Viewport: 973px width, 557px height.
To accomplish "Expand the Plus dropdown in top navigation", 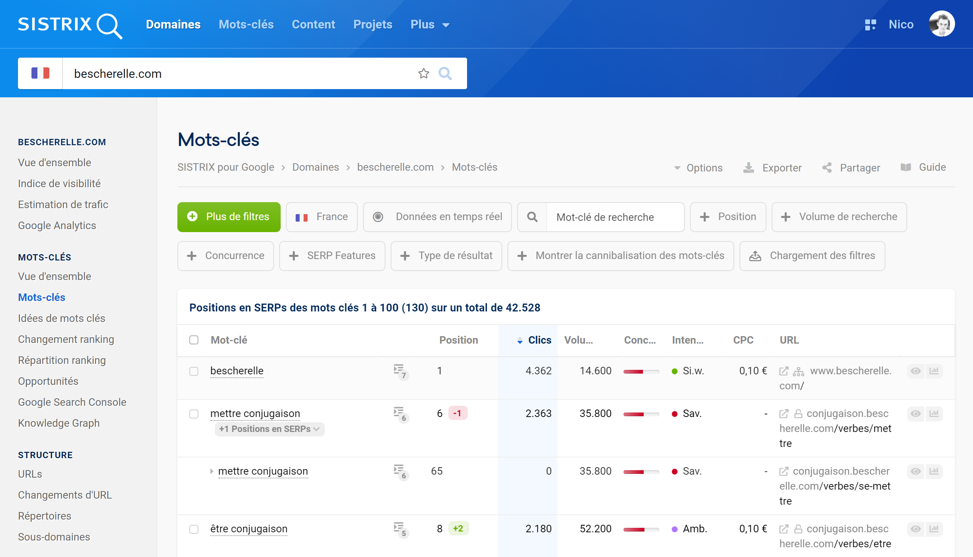I will tap(430, 24).
